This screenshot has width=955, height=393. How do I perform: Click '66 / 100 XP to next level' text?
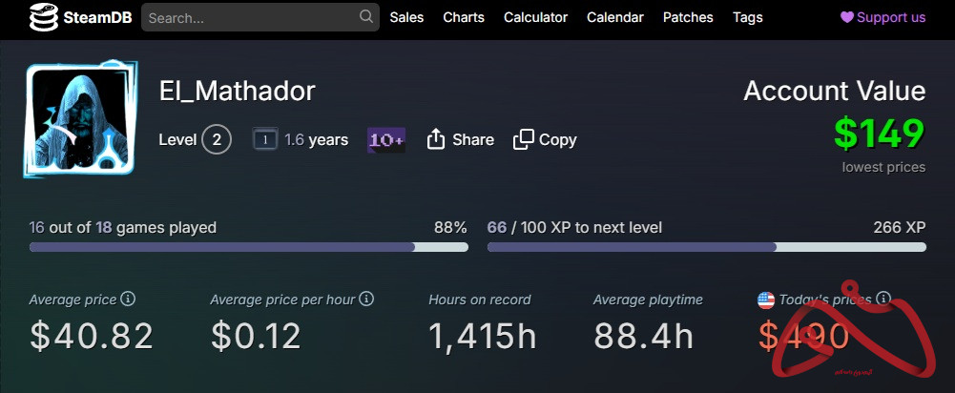coord(574,228)
